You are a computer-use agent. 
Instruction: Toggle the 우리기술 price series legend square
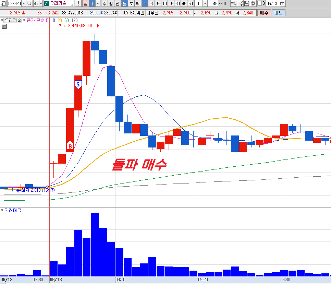click(2, 20)
